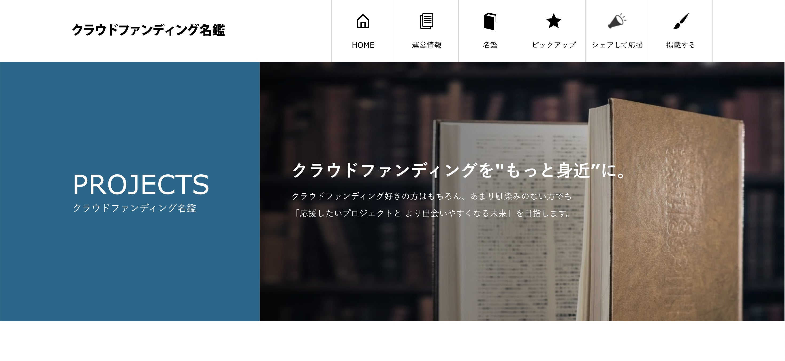785x361 pixels.
Task: Click the クラウドファンディング名鑑 subtitle in blue panel
Action: coord(134,208)
